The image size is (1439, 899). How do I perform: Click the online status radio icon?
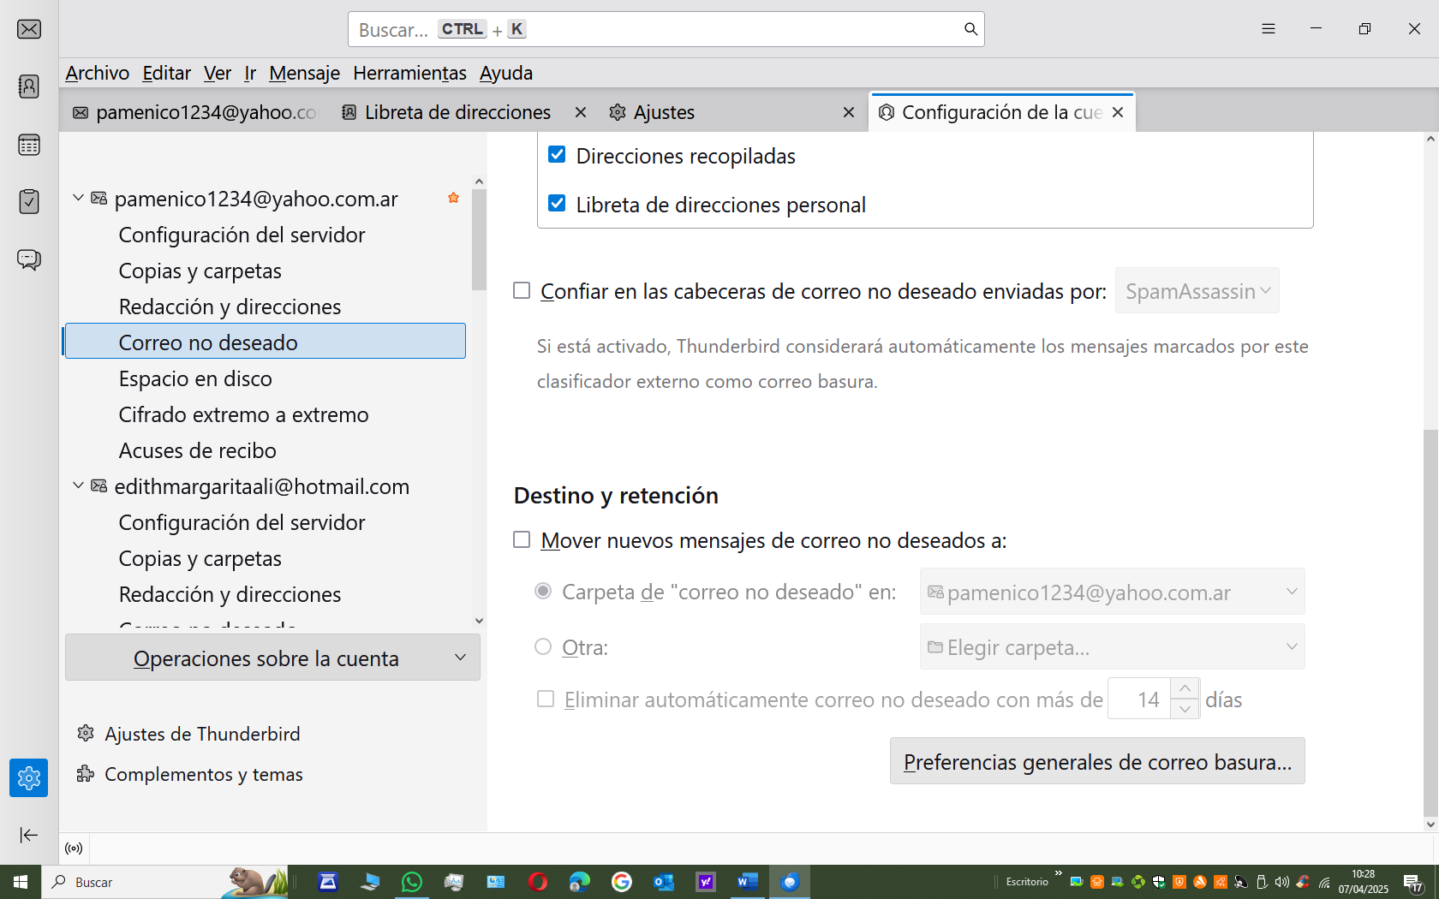75,848
